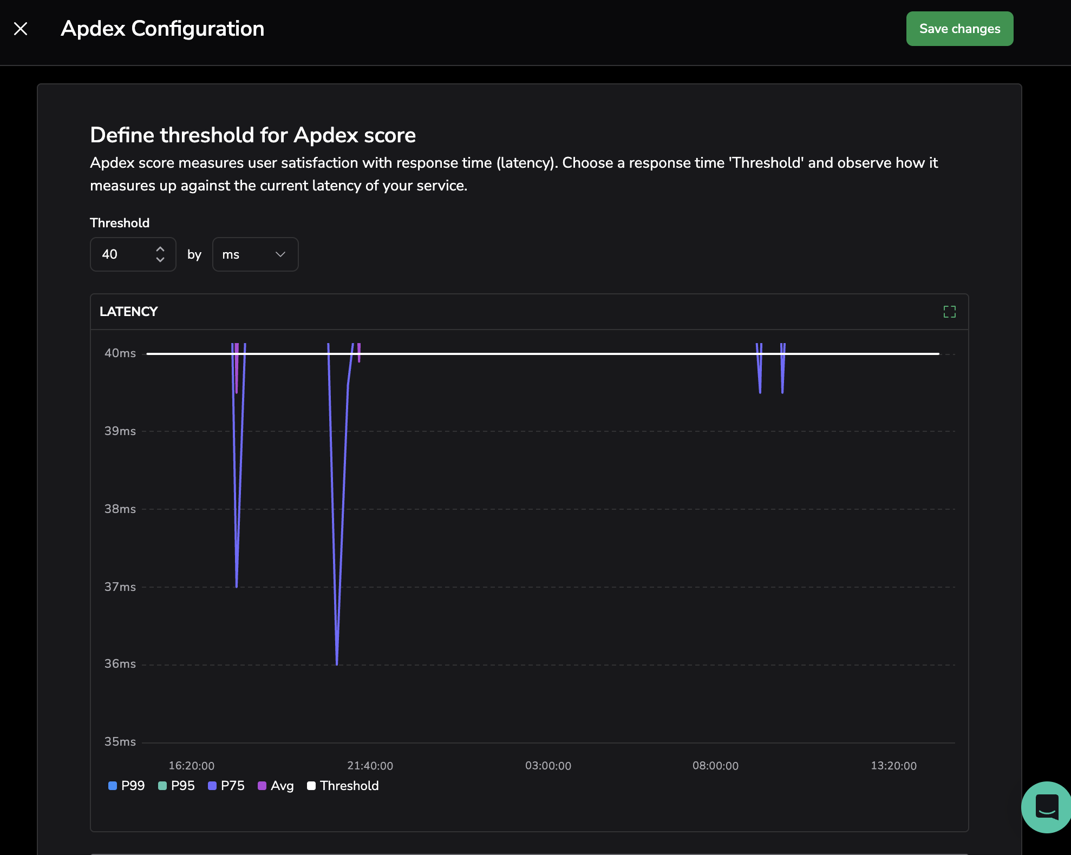Click the 21:40:00 time axis label
Viewport: 1071px width, 855px height.
pyautogui.click(x=370, y=766)
